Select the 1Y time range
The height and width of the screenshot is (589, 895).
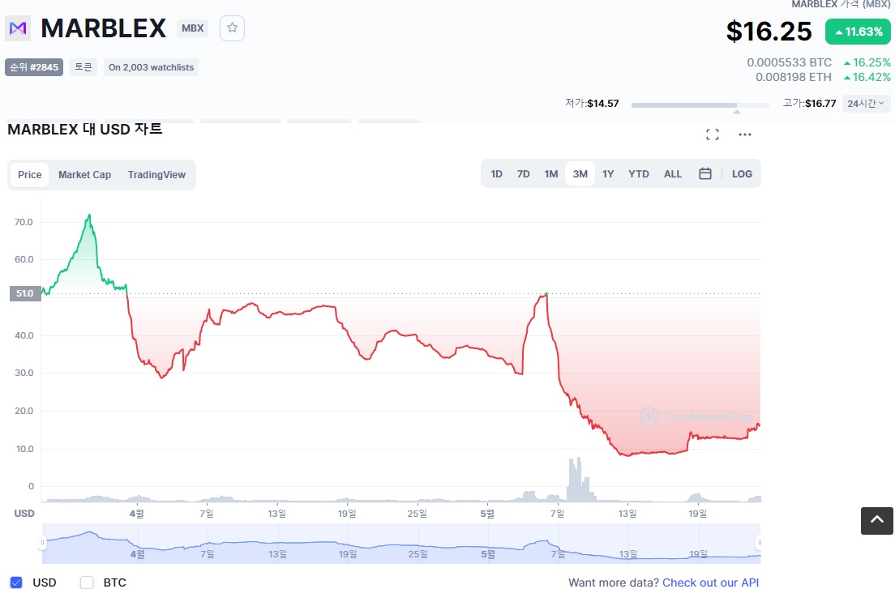(608, 174)
